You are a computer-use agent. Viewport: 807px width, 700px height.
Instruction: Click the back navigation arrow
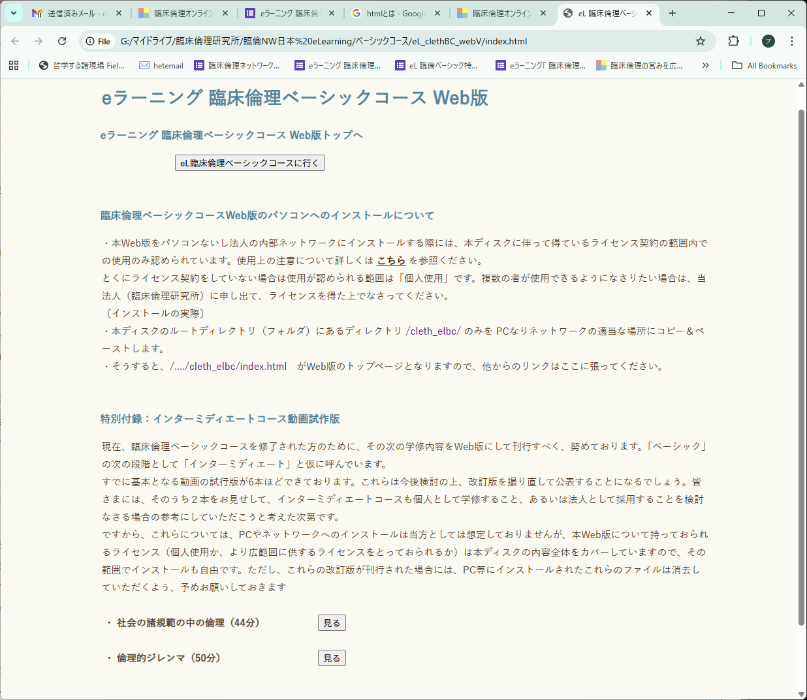(x=16, y=40)
